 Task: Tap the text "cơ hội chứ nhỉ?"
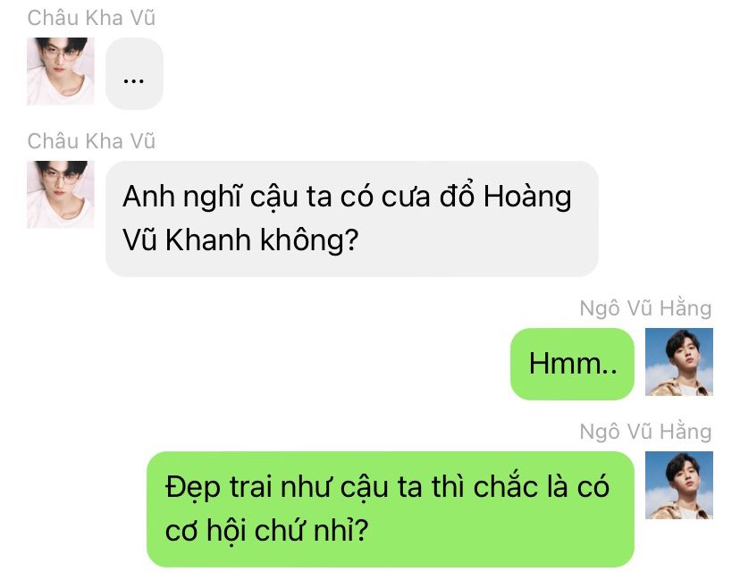pyautogui.click(x=266, y=531)
